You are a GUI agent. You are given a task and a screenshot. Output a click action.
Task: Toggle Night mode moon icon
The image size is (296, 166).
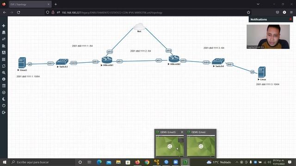[4, 99]
